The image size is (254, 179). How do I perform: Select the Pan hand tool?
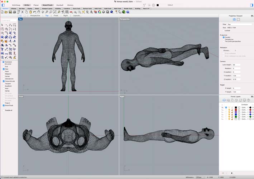[39, 12]
